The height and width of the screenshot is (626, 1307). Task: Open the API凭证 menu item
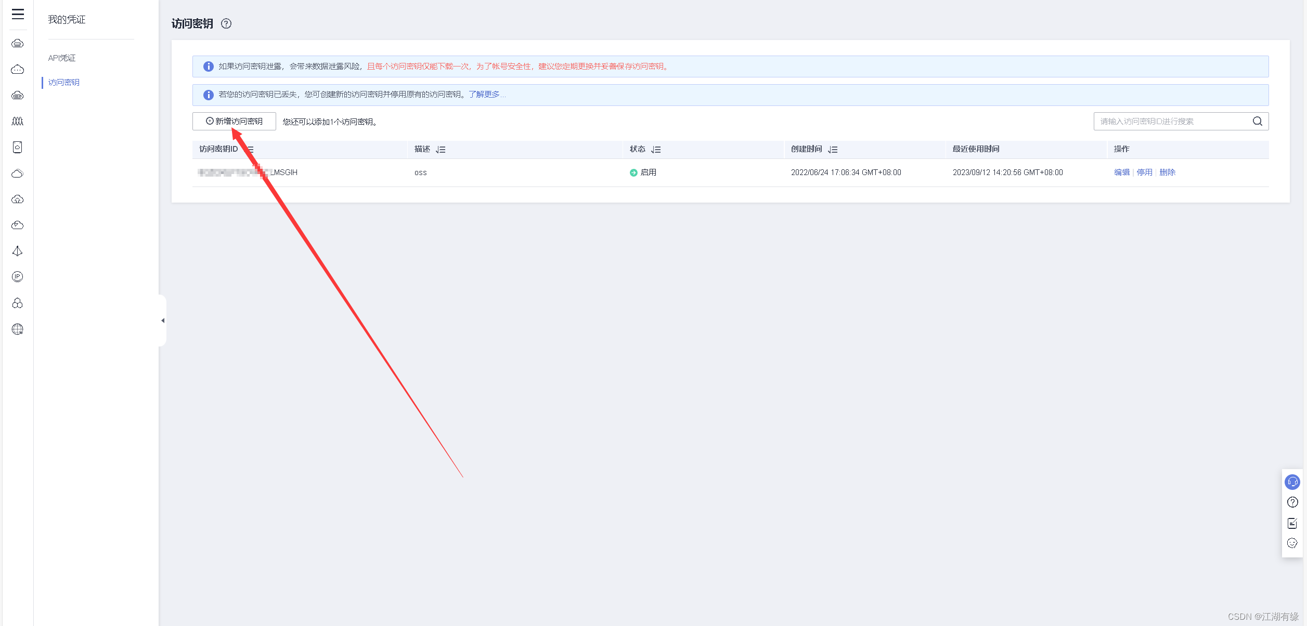click(62, 58)
